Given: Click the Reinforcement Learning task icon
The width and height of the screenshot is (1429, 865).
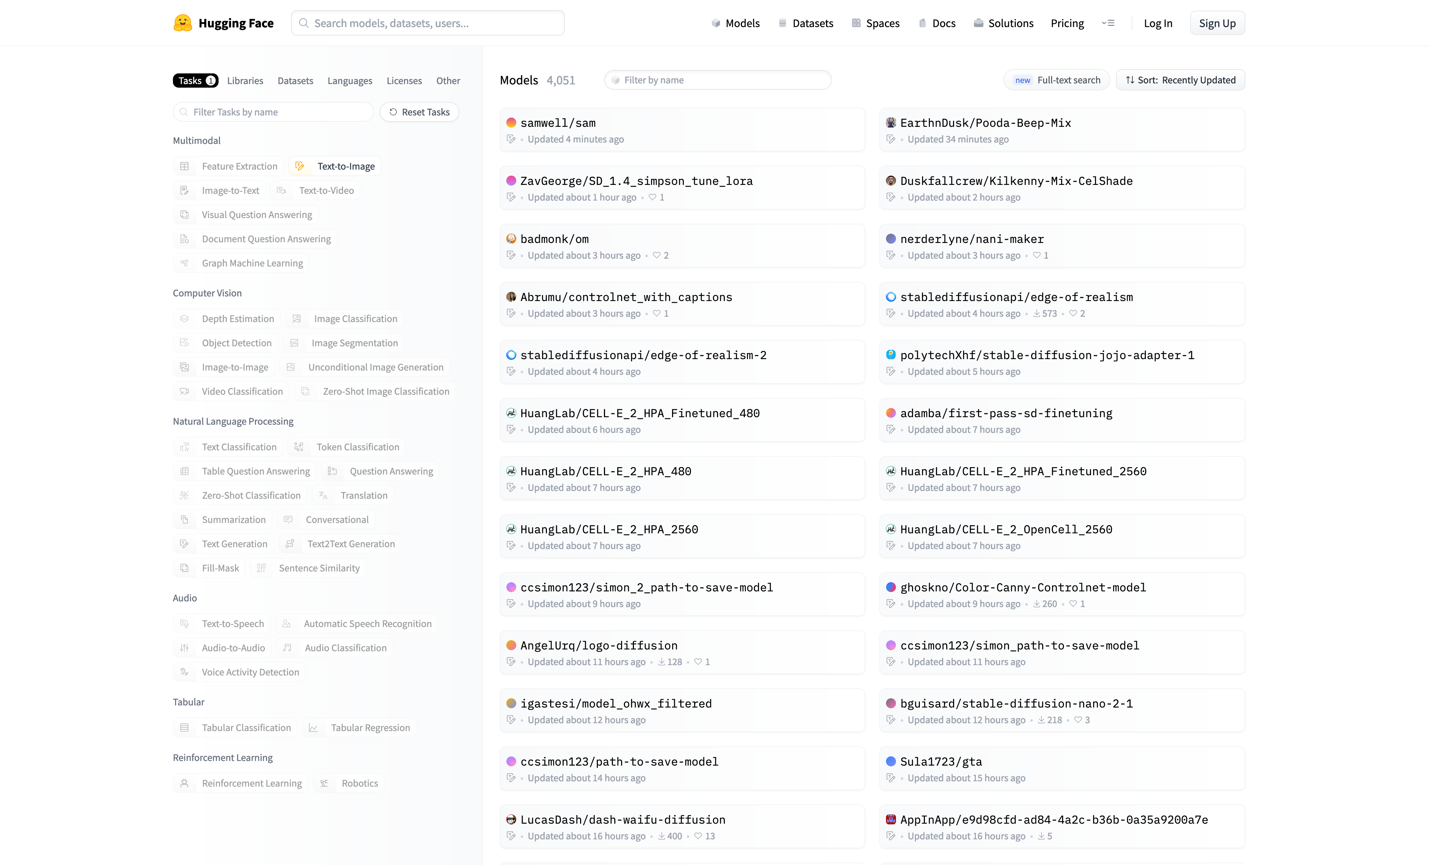Looking at the screenshot, I should [x=184, y=783].
